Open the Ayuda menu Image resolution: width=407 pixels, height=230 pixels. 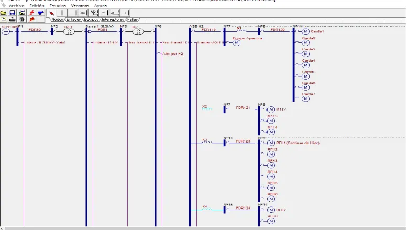point(101,5)
